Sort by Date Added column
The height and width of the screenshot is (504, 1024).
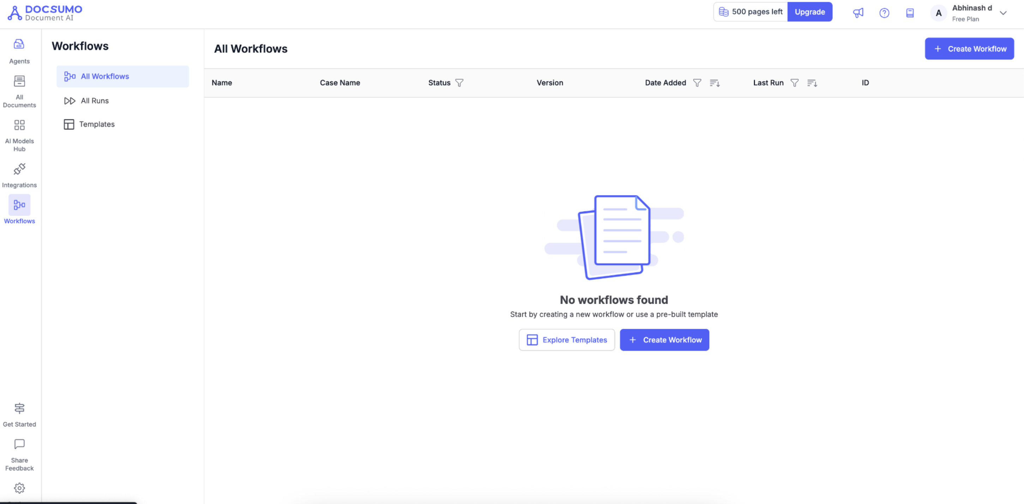click(715, 82)
